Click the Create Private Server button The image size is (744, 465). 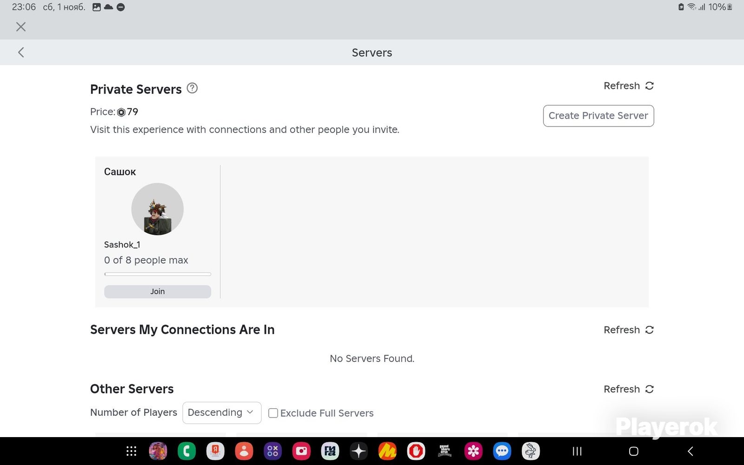pos(598,116)
